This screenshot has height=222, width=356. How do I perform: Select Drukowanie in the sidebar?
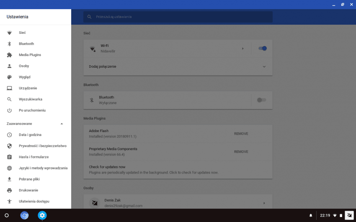coord(28,190)
